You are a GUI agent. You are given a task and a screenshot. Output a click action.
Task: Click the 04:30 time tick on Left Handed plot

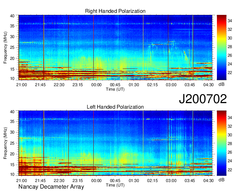coord(209,181)
